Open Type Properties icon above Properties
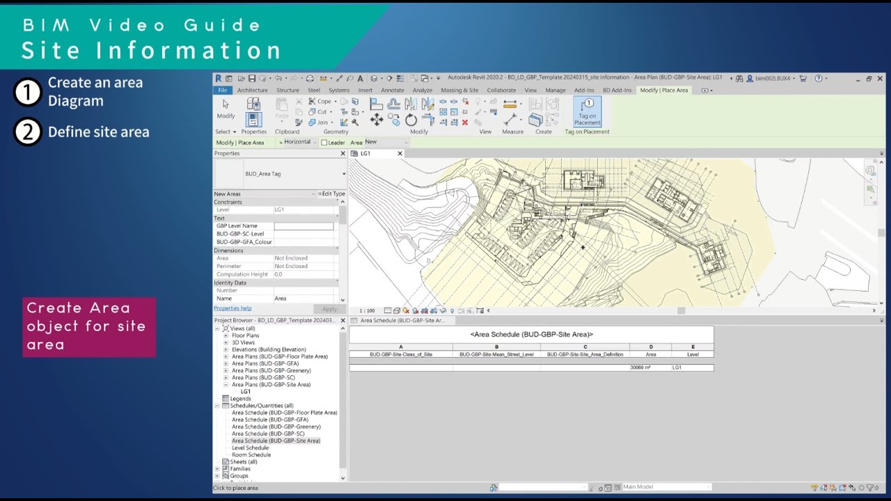The height and width of the screenshot is (501, 891). (x=253, y=104)
